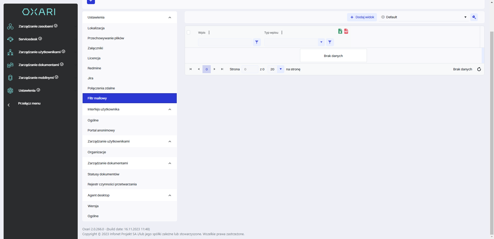Export table to Excel file icon

(x=340, y=31)
